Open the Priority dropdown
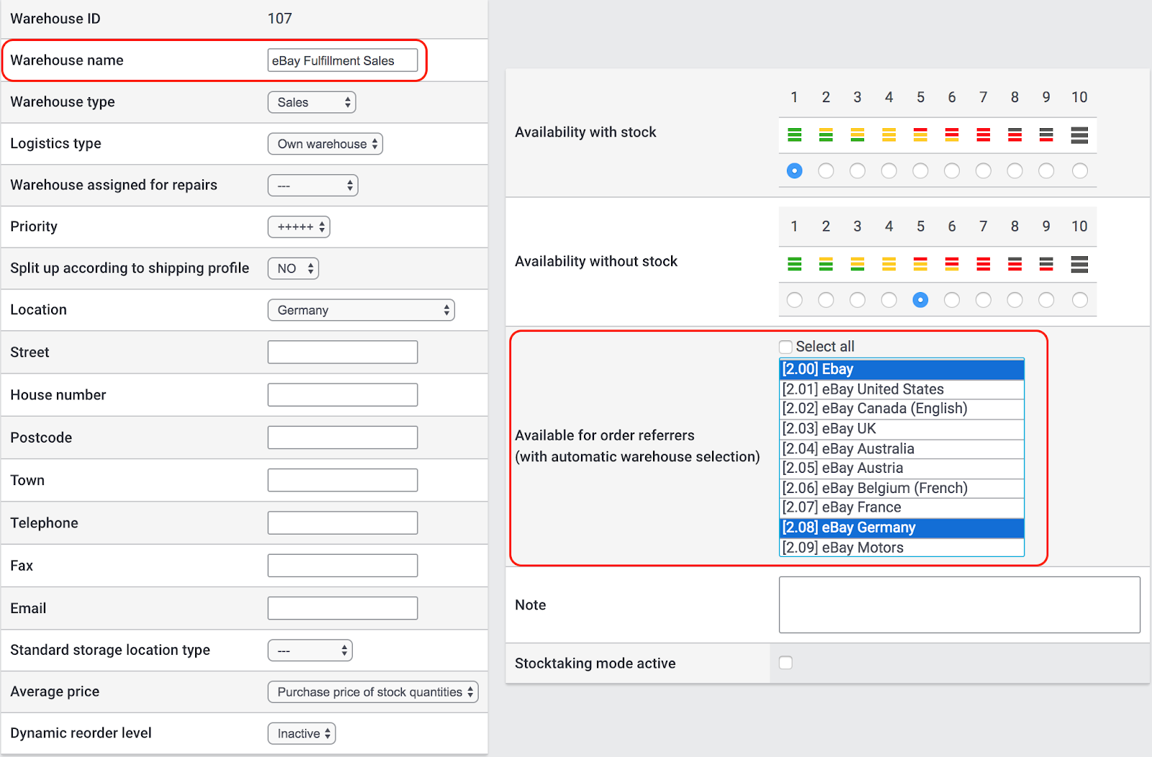Viewport: 1152px width, 757px height. click(x=299, y=227)
